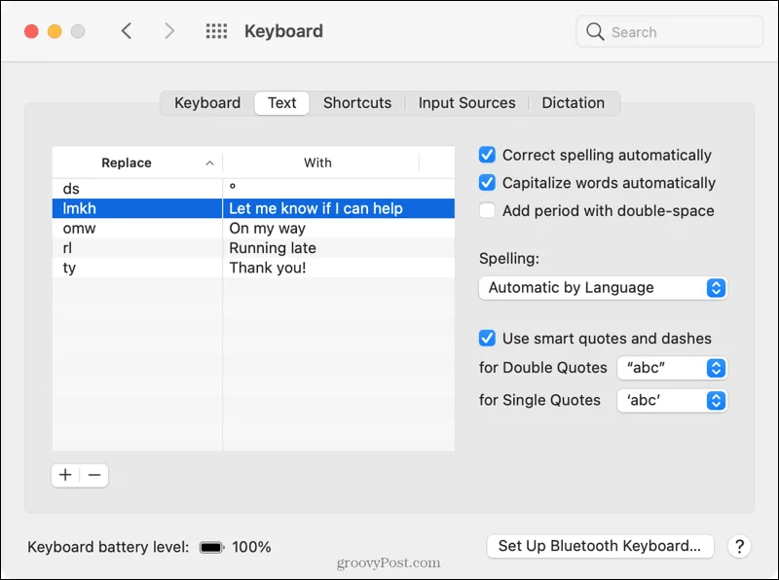Viewport: 779px width, 580px height.
Task: Uncheck Capitalize words automatically
Action: [x=487, y=183]
